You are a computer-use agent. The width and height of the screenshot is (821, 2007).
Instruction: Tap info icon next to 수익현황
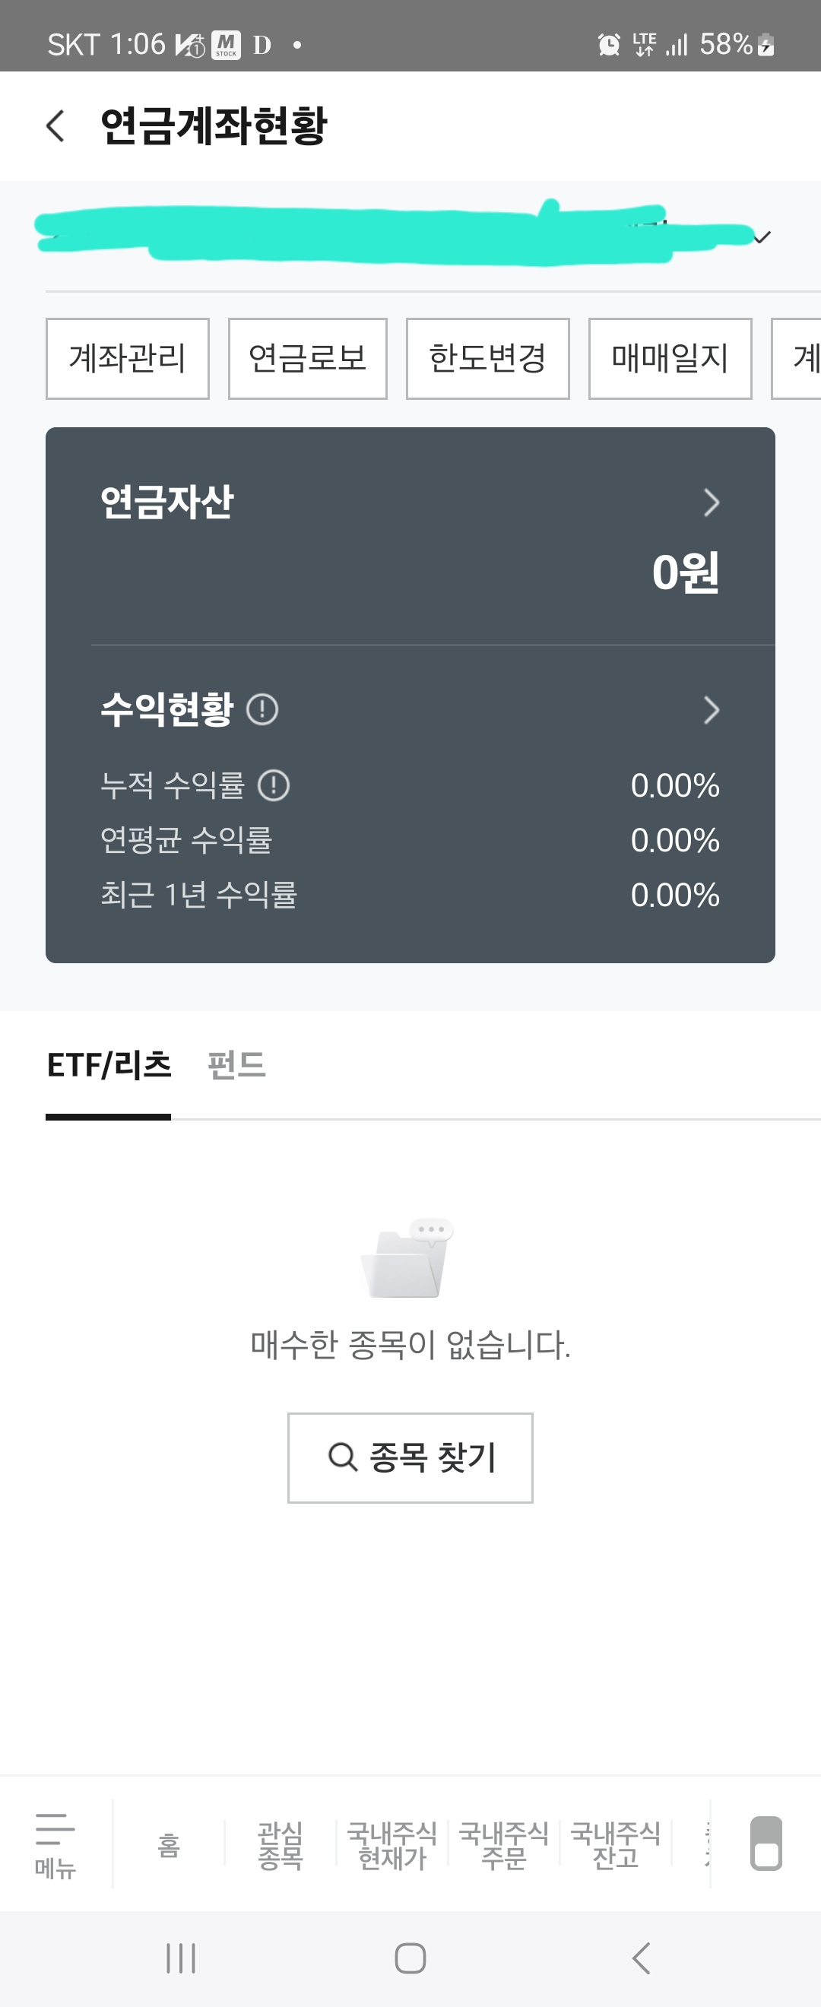point(262,710)
